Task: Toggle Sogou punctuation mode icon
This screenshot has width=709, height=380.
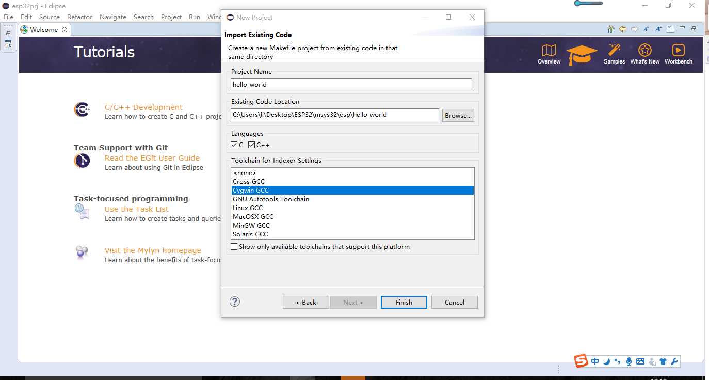Action: [x=618, y=361]
